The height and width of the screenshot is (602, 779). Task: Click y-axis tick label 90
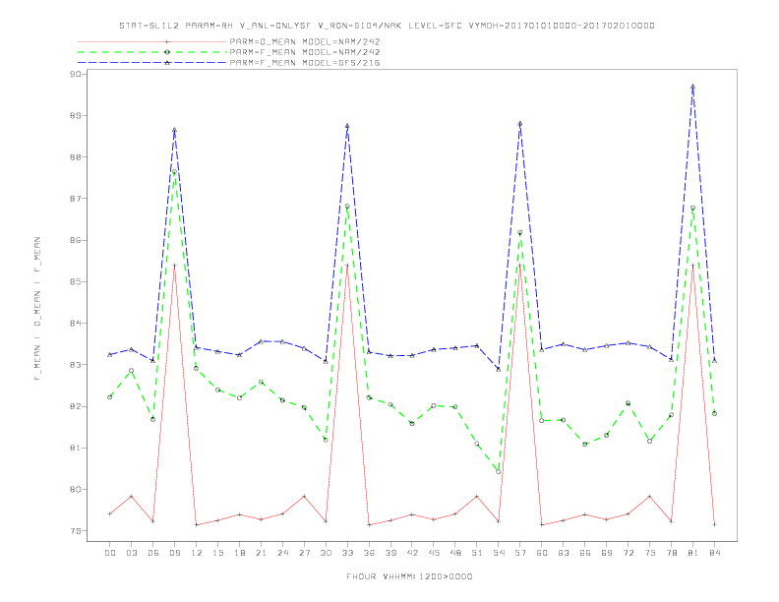(x=76, y=74)
